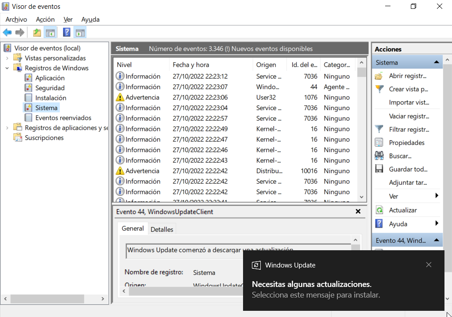Collapse the Sistema section in Acciones pane
This screenshot has width=452, height=317.
pos(436,62)
